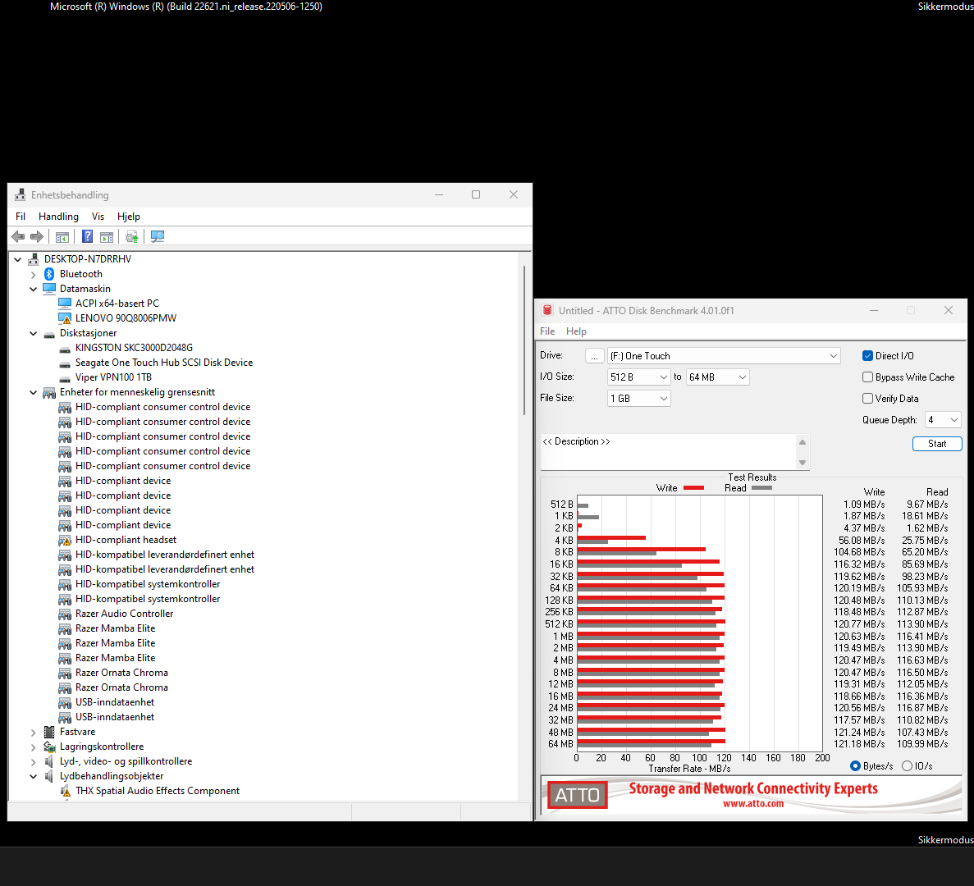Image resolution: width=974 pixels, height=886 pixels.
Task: Click Enheter for menneskelig grensesnitt icon
Action: click(49, 392)
